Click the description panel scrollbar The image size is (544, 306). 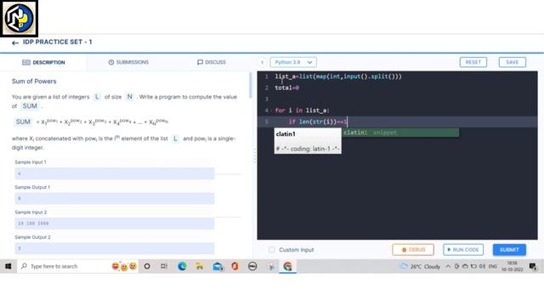tap(251, 85)
